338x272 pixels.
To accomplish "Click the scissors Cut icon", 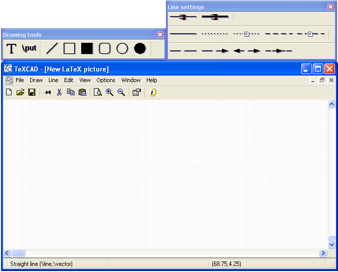I will (59, 92).
